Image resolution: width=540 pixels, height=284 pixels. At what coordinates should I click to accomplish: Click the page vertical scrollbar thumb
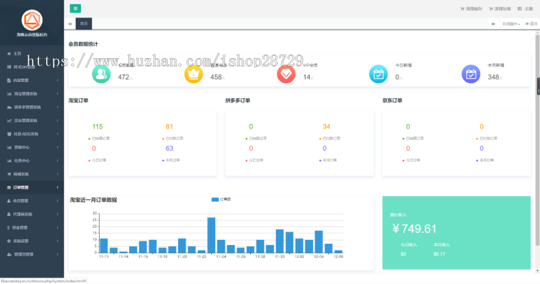click(x=537, y=140)
